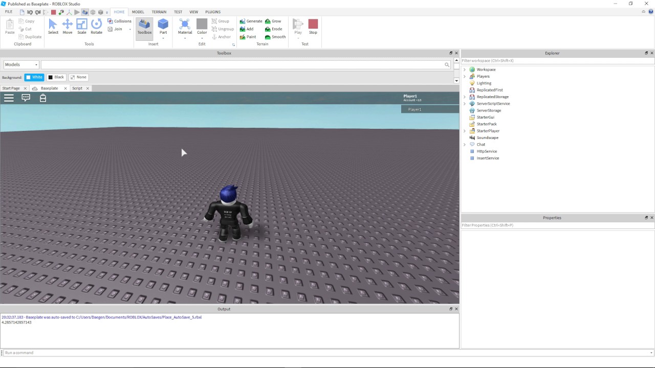Open the in-game hamburger menu
This screenshot has width=655, height=368.
pyautogui.click(x=9, y=98)
